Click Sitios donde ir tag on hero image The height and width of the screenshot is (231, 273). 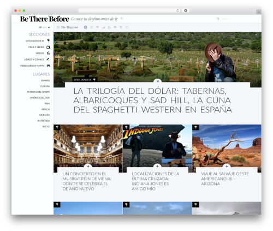[x=85, y=80]
